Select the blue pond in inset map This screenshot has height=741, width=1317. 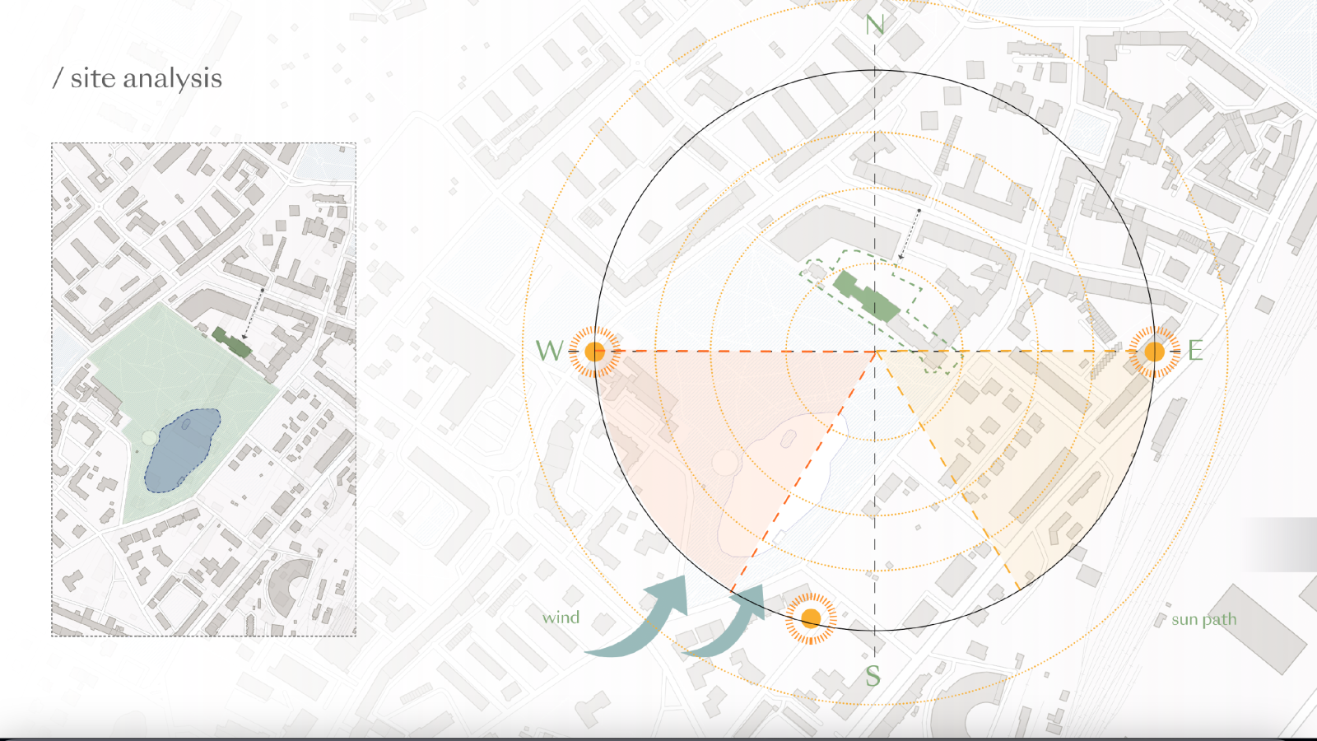pyautogui.click(x=183, y=450)
